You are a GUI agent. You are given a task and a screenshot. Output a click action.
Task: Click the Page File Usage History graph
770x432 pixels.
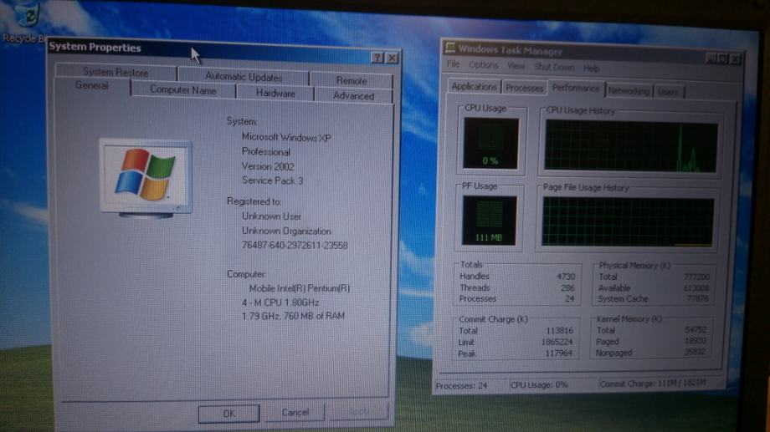pos(628,222)
